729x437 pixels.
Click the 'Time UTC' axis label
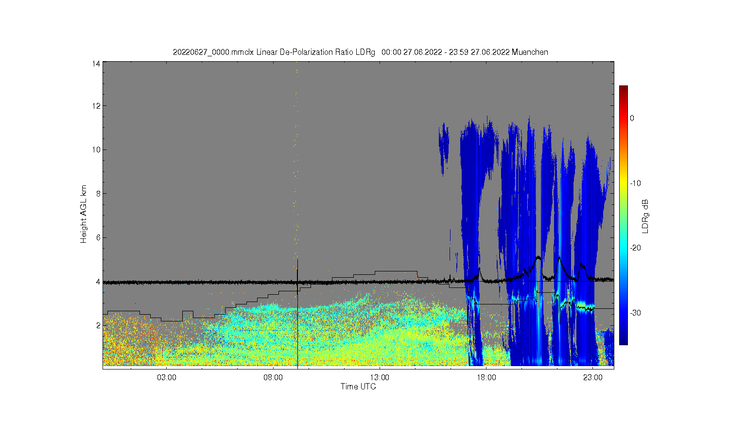coord(358,387)
